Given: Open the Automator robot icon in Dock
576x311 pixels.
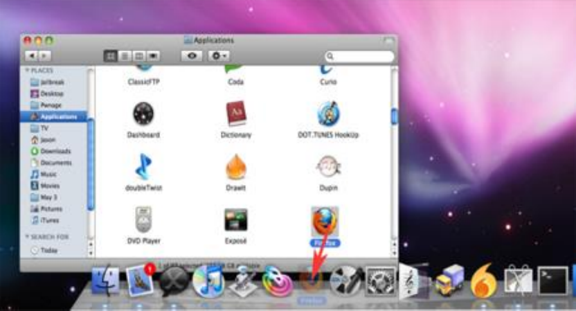Looking at the screenshot, I should click(243, 283).
